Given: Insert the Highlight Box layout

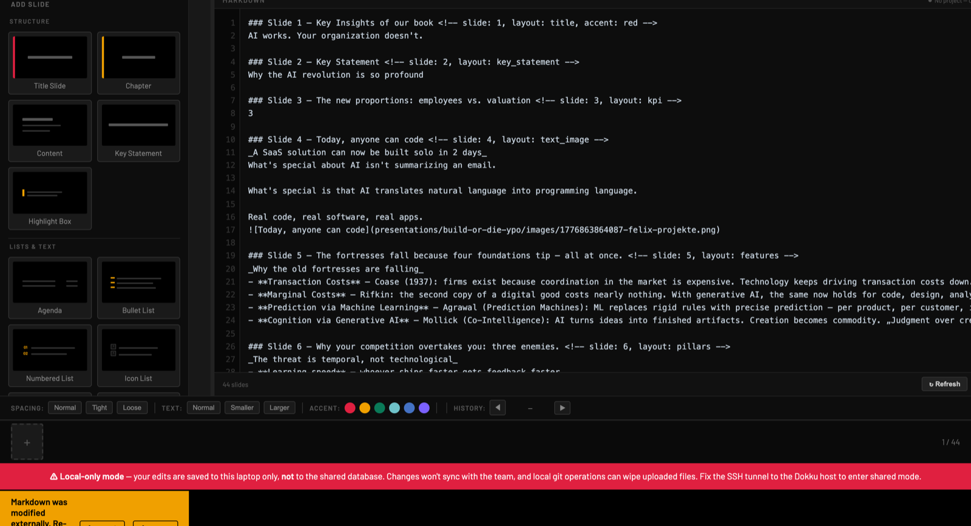Looking at the screenshot, I should tap(50, 199).
